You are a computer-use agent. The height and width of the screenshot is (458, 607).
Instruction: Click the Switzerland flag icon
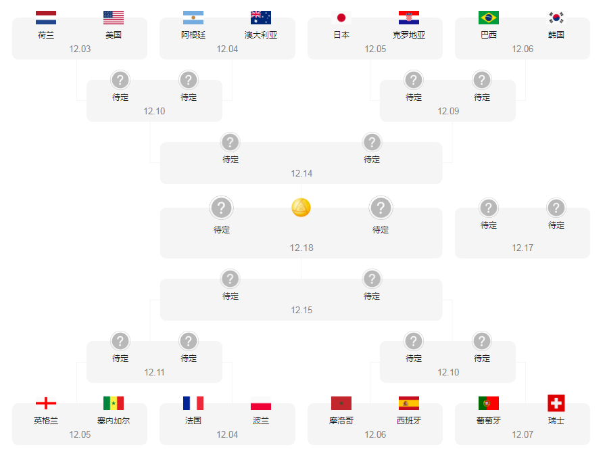556,403
